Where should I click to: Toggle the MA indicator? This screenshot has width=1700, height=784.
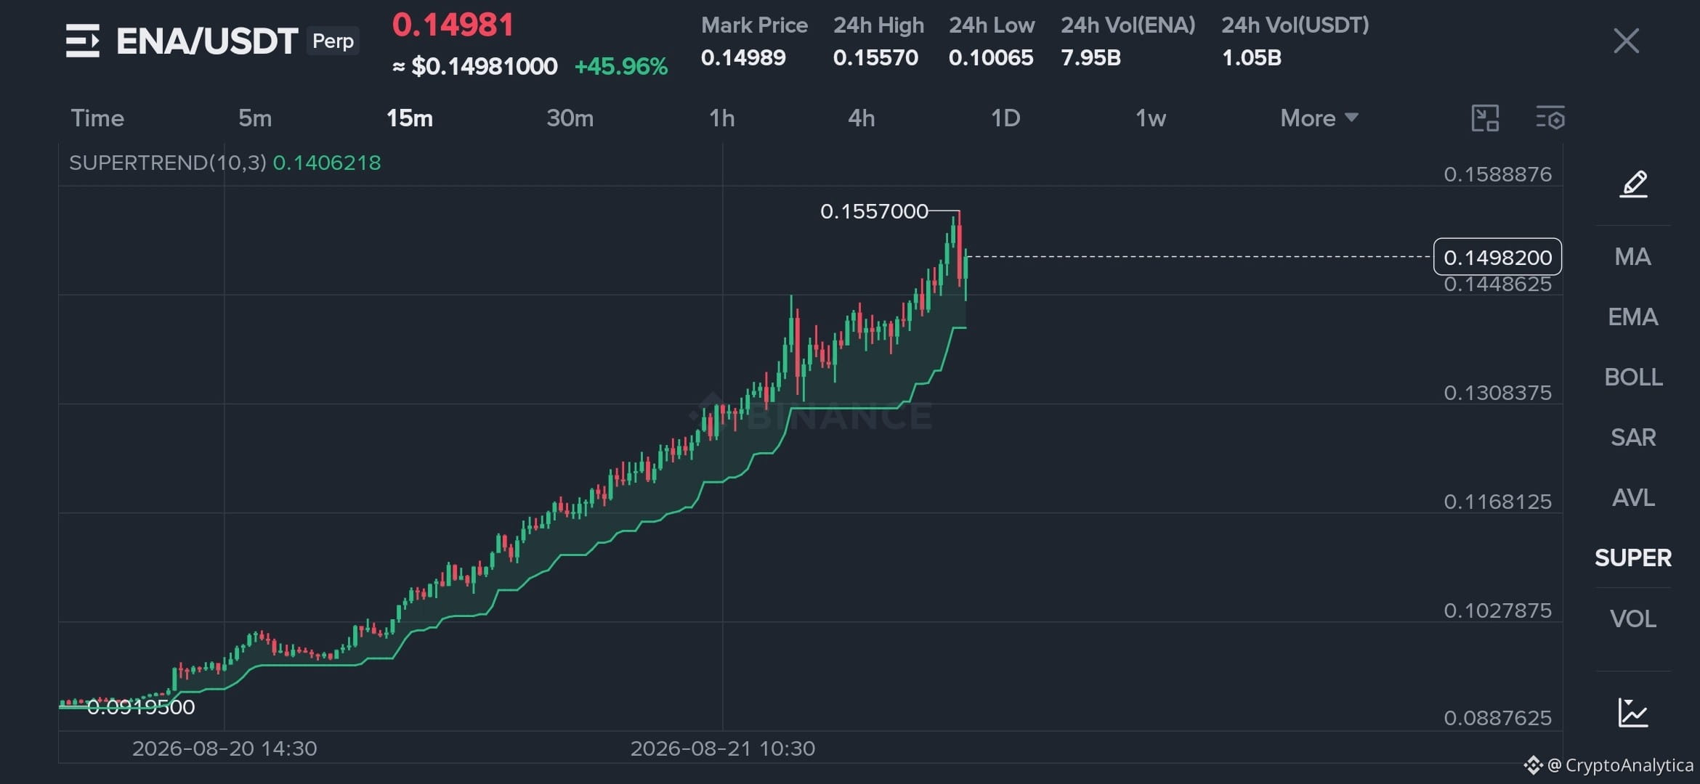click(x=1633, y=257)
